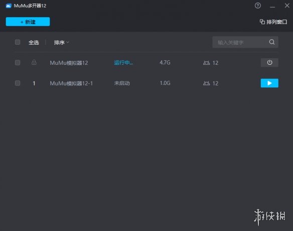Open the 排列窗口 arrange windows option
293x231 pixels.
(x=273, y=22)
